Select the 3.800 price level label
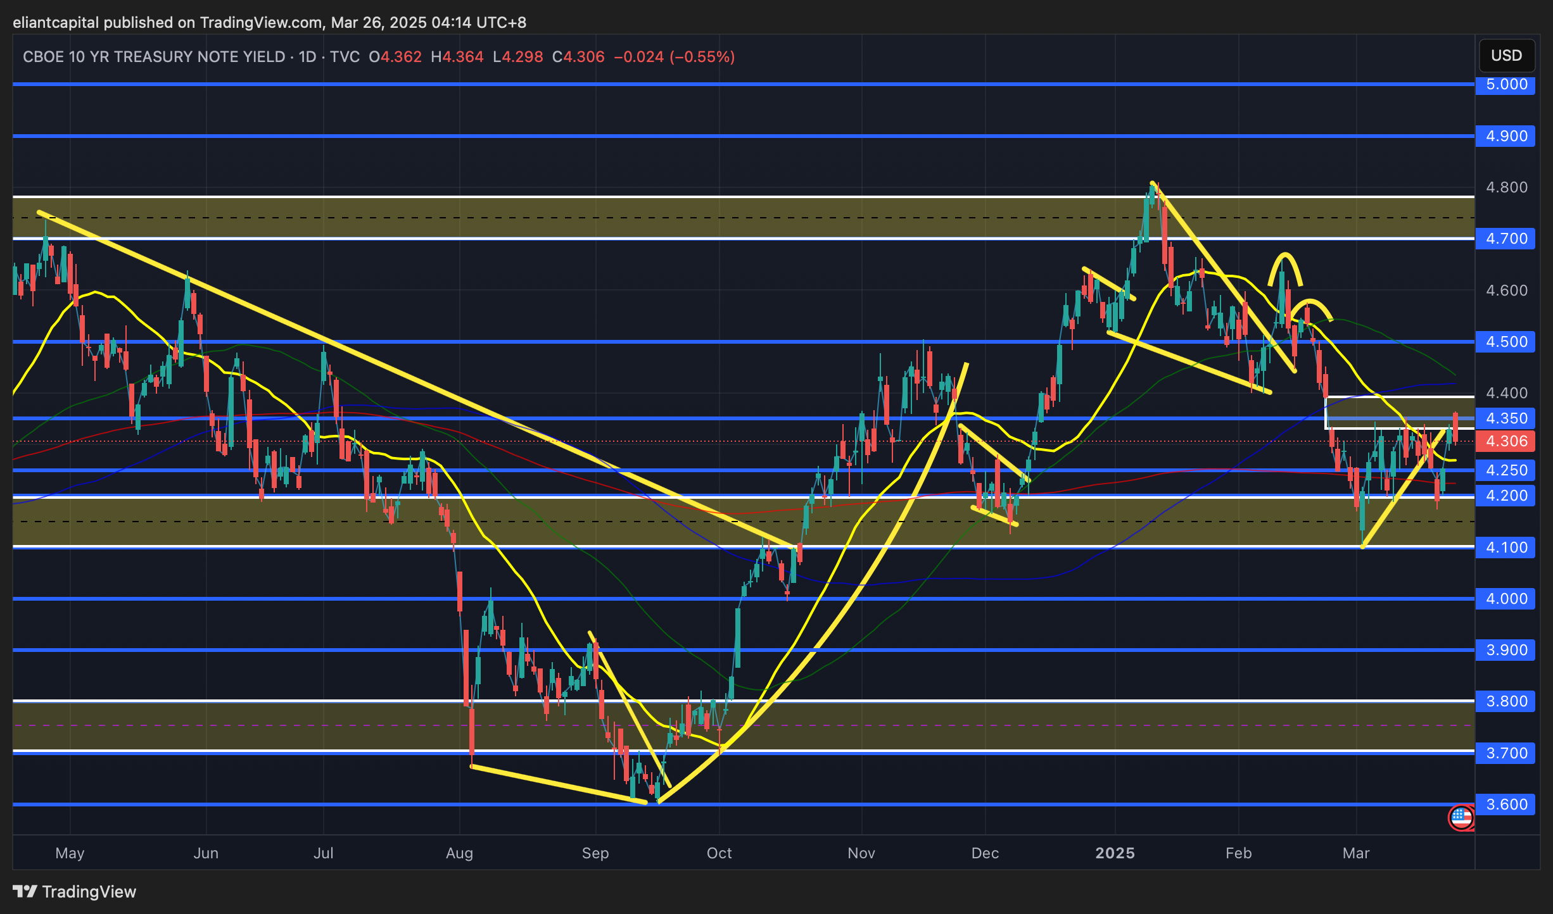This screenshot has width=1553, height=914. tap(1505, 701)
